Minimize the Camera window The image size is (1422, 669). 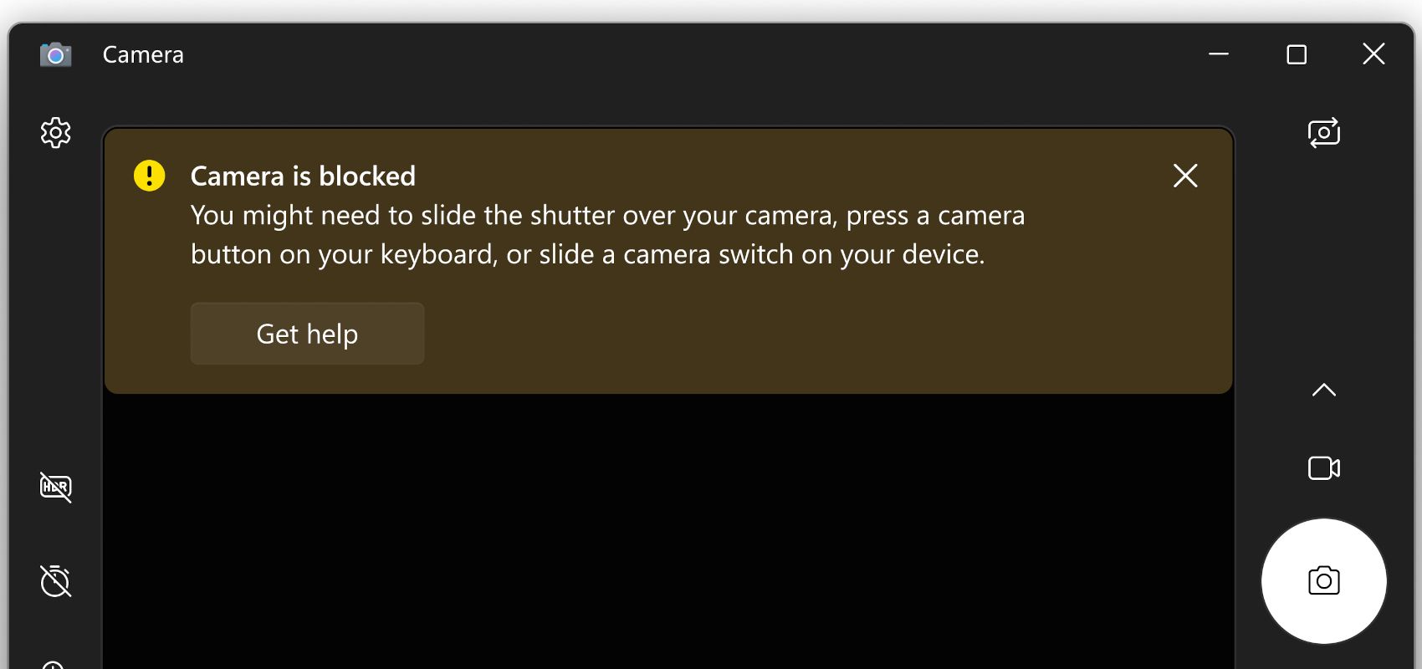pyautogui.click(x=1219, y=54)
